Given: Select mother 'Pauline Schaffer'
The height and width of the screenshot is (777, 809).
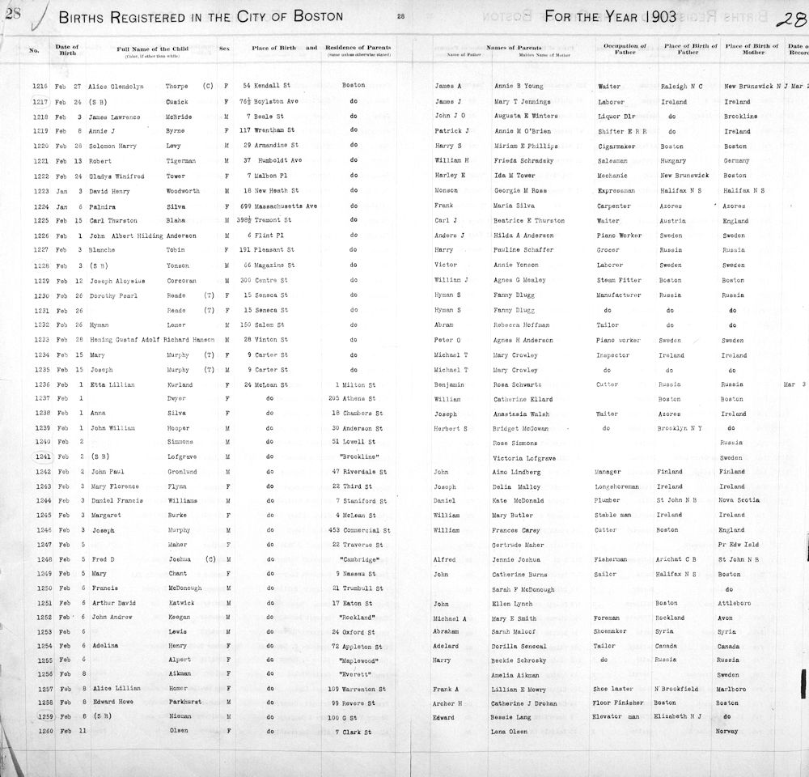Looking at the screenshot, I should pos(523,250).
